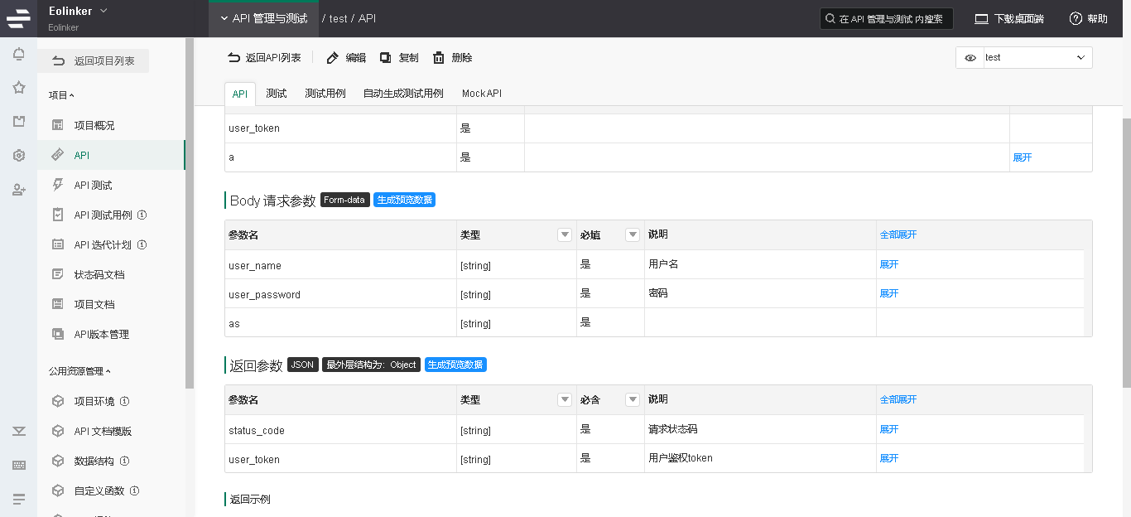Image resolution: width=1131 pixels, height=517 pixels.
Task: Open 状态码文档 in the sidebar
Action: click(99, 274)
